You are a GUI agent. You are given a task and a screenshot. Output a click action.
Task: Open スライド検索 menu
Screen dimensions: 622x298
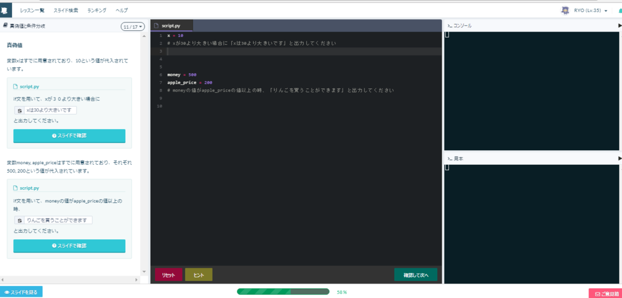pyautogui.click(x=66, y=11)
